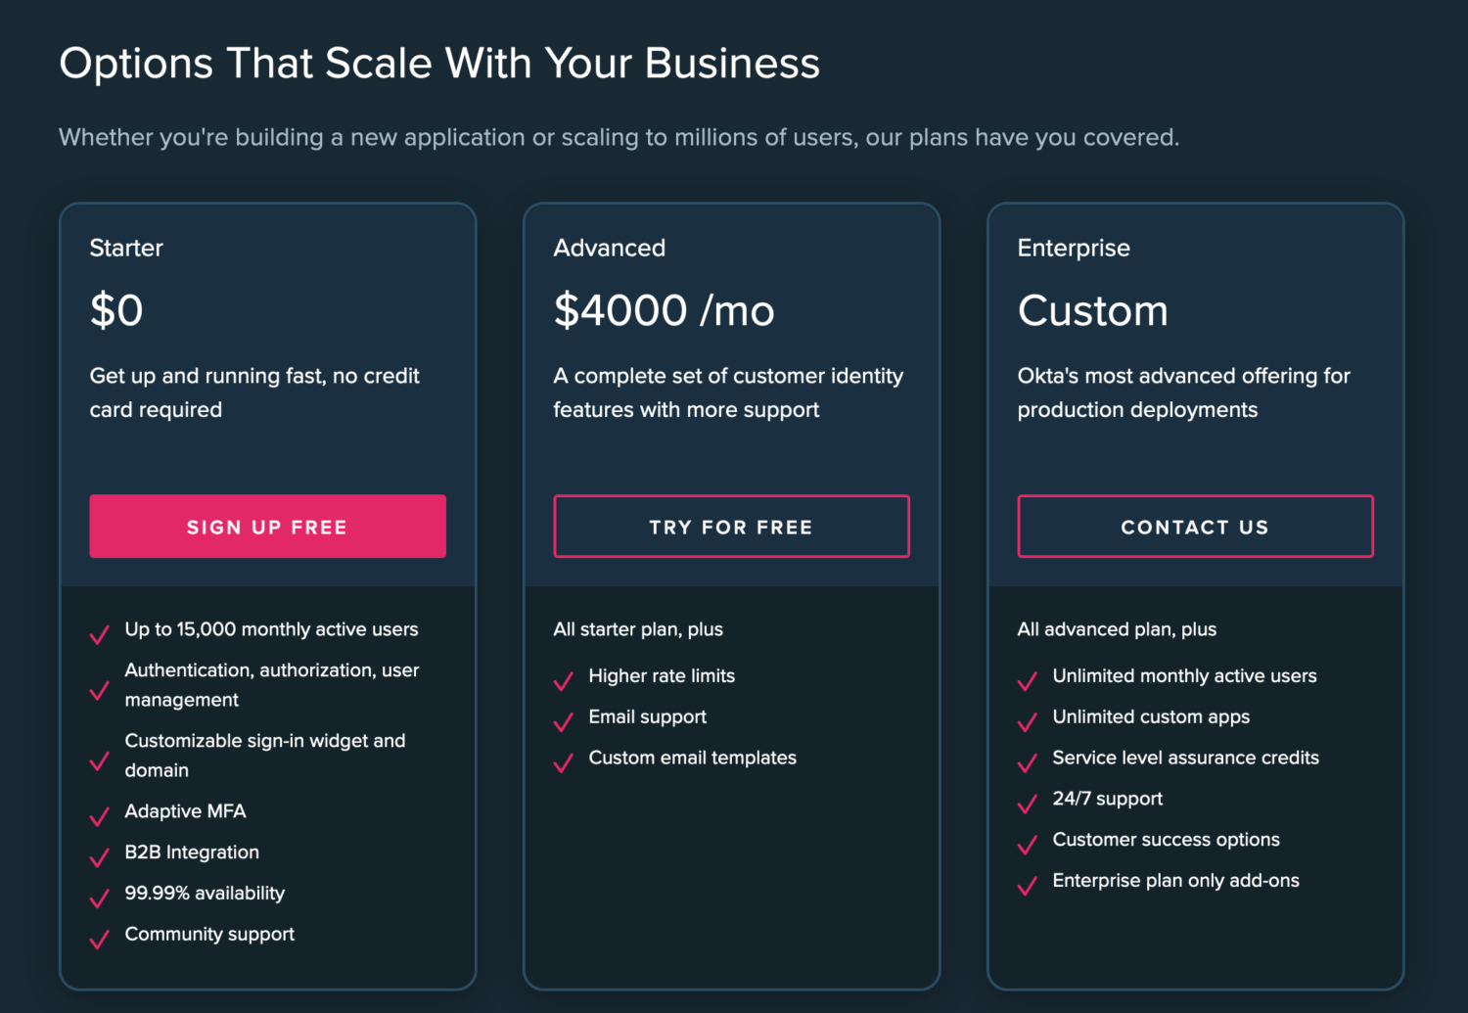This screenshot has height=1013, width=1468.
Task: Click the Service level assurance credits text
Action: (x=1185, y=758)
